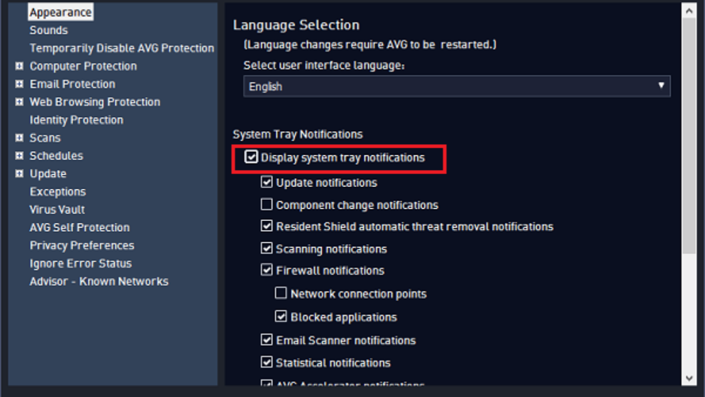This screenshot has width=705, height=397.
Task: Uncheck Blocked applications notifications
Action: tap(281, 316)
